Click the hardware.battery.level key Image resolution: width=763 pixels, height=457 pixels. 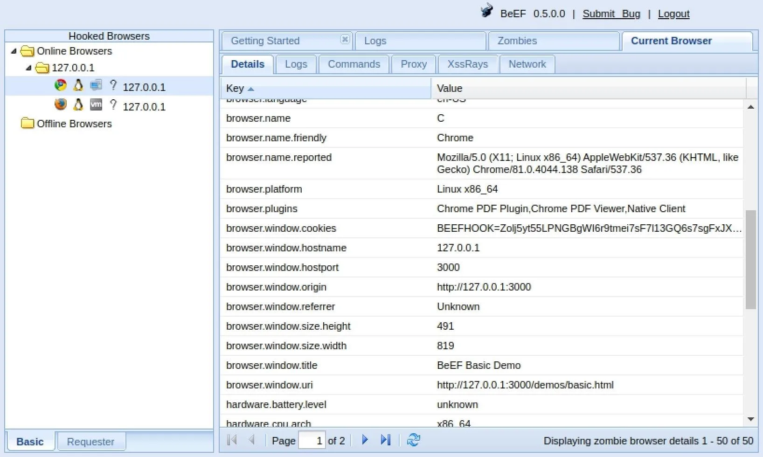click(x=276, y=405)
